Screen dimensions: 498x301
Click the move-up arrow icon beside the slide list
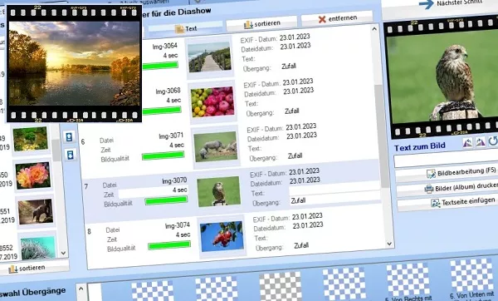click(x=69, y=137)
